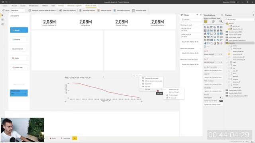255x143 pixels.
Task: Collapse the Filtres pane chevron
Action: (x=201, y=15)
